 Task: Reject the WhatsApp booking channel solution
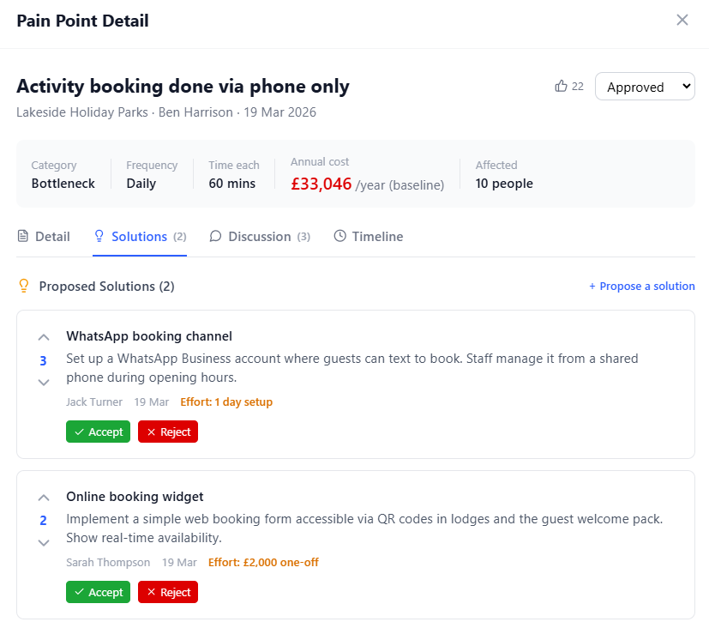click(x=168, y=432)
